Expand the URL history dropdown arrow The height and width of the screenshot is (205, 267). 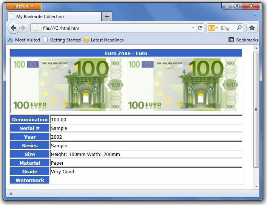[x=193, y=28]
